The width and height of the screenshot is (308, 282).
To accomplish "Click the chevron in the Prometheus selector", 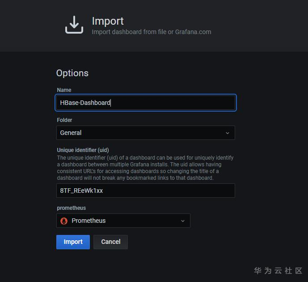I will click(182, 221).
